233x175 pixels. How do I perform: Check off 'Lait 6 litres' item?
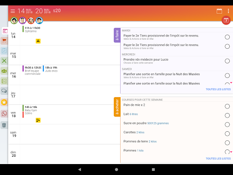pos(227,115)
